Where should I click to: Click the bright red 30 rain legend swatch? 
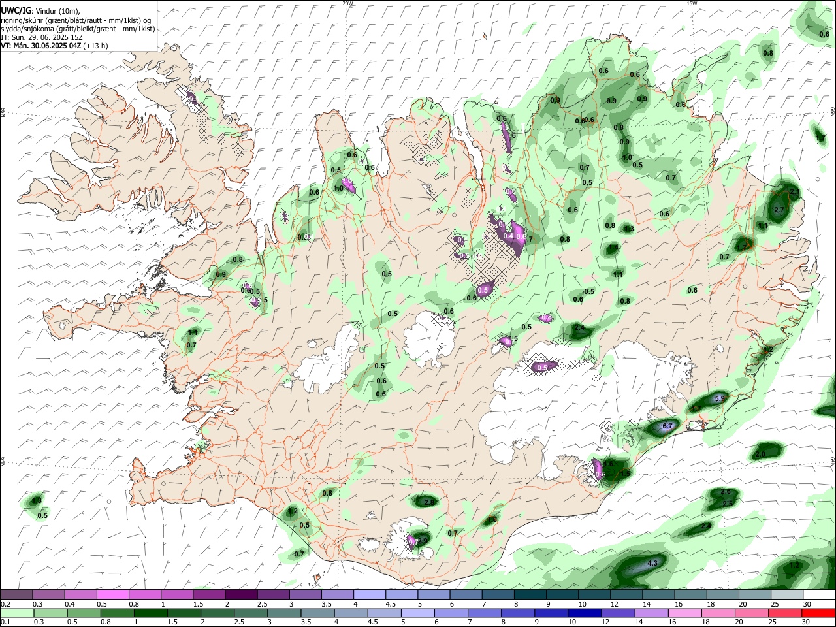click(818, 613)
